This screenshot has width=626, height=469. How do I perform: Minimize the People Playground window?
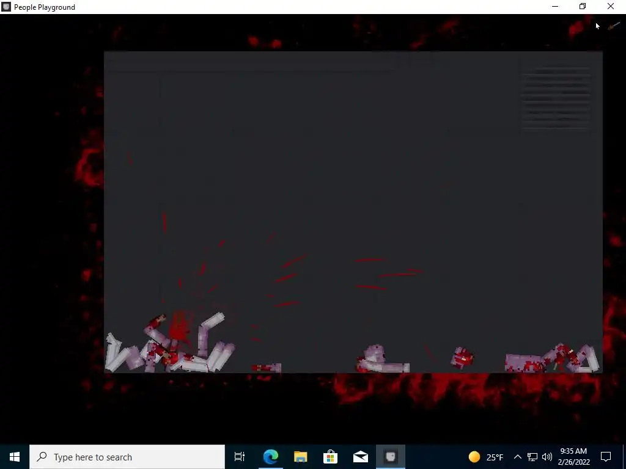coord(555,7)
